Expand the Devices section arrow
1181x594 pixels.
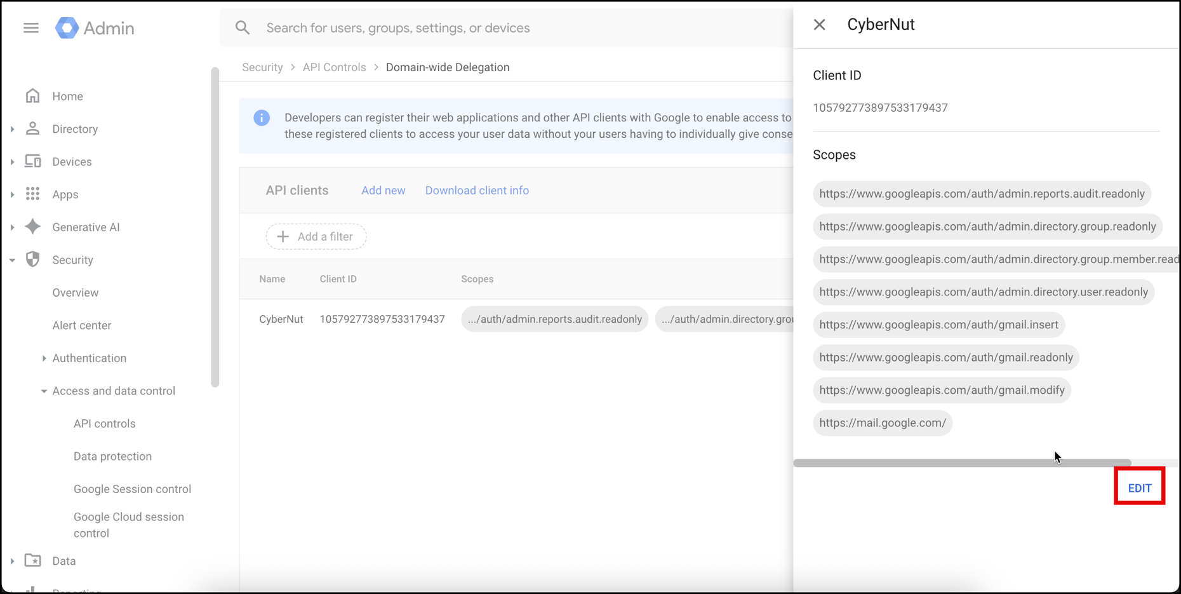click(x=12, y=162)
